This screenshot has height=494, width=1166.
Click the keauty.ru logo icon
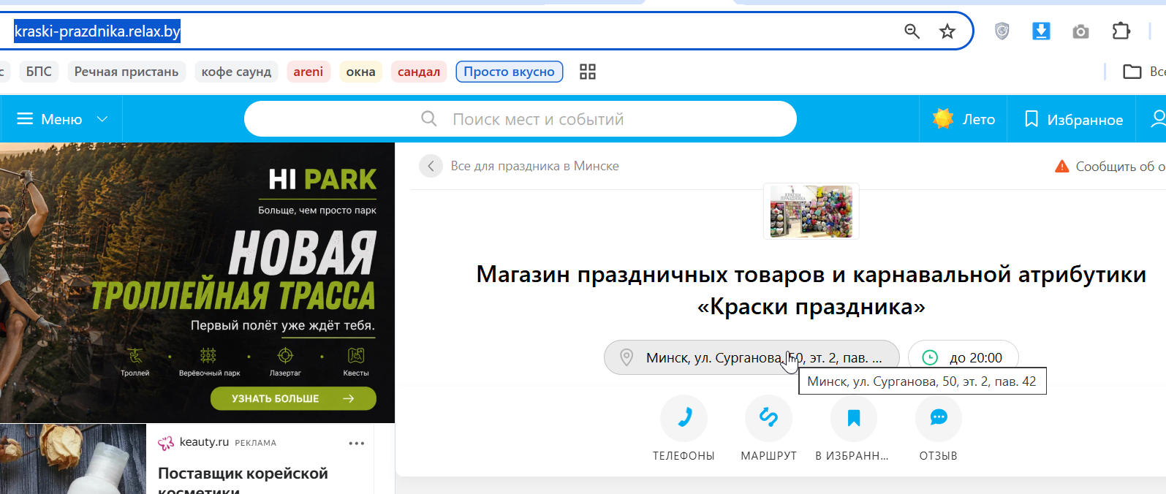(166, 443)
